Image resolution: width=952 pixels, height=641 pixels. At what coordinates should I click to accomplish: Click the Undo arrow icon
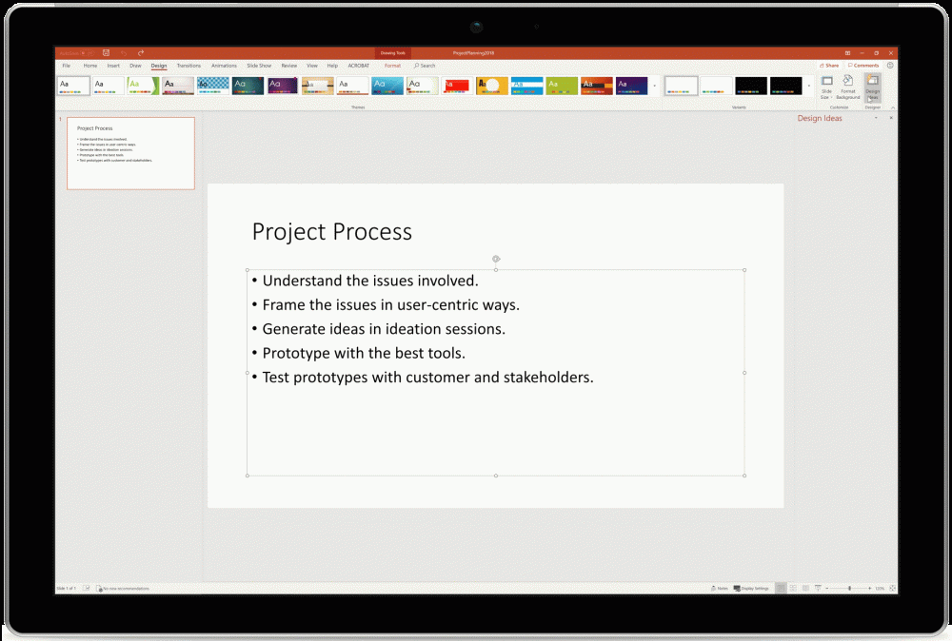coord(124,53)
